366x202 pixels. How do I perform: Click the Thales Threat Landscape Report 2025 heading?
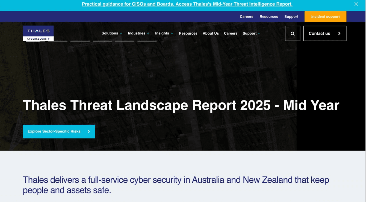[181, 105]
